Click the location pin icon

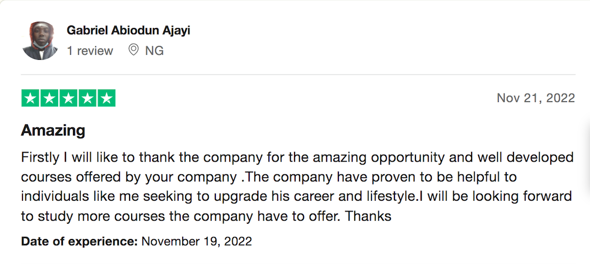pyautogui.click(x=133, y=50)
